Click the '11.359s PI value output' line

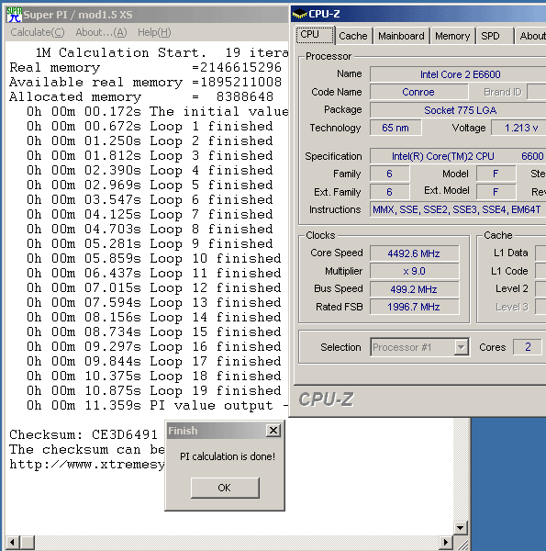coord(157,406)
